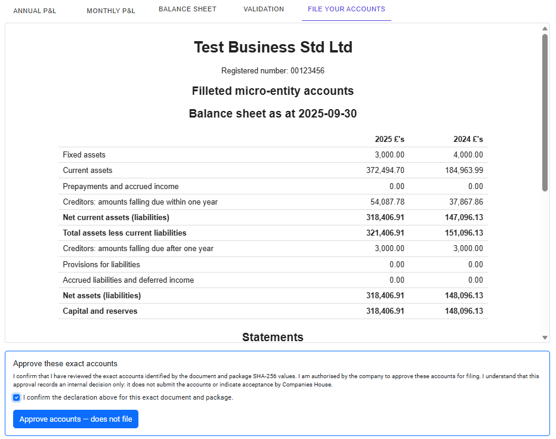556x439 pixels.
Task: Click the Fixed assets 2024 value 4,000.00
Action: [x=468, y=155]
